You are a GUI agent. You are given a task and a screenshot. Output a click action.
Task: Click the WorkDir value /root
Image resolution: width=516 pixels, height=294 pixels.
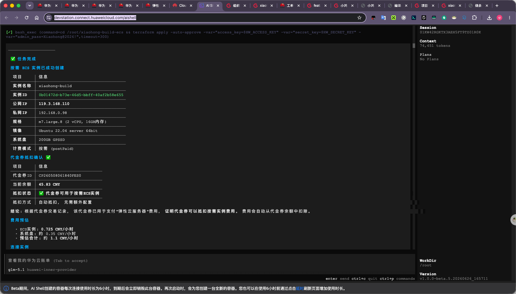(x=426, y=265)
